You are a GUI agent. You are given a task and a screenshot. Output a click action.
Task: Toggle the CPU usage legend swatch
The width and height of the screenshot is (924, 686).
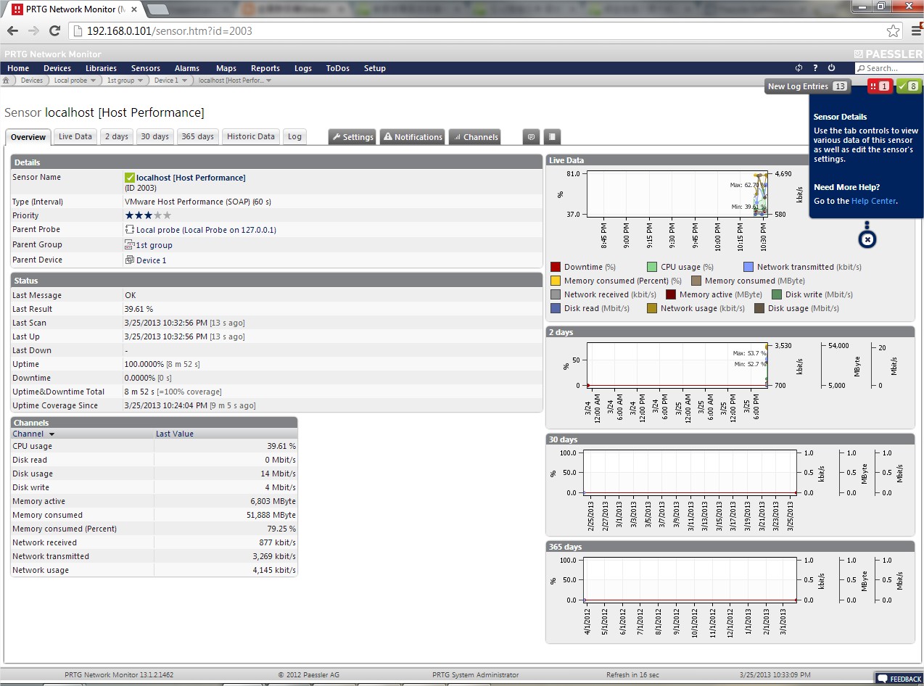click(x=652, y=267)
